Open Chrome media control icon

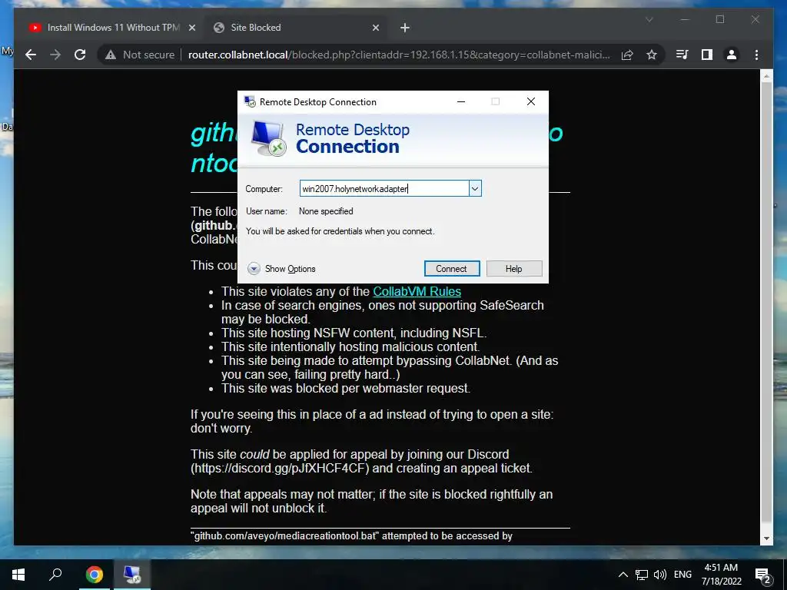tap(682, 55)
